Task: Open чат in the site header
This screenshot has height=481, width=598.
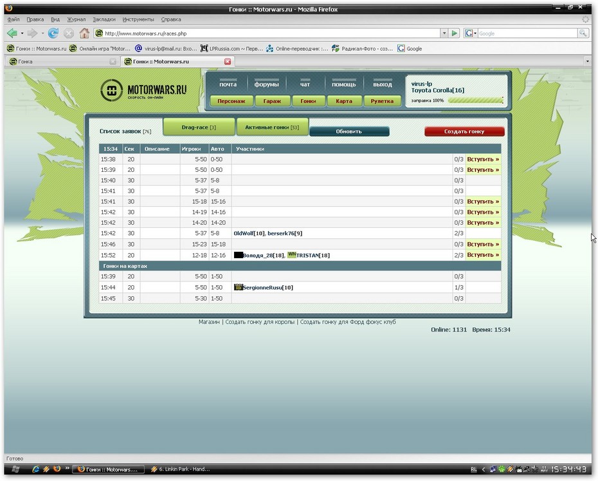Action: tap(305, 84)
